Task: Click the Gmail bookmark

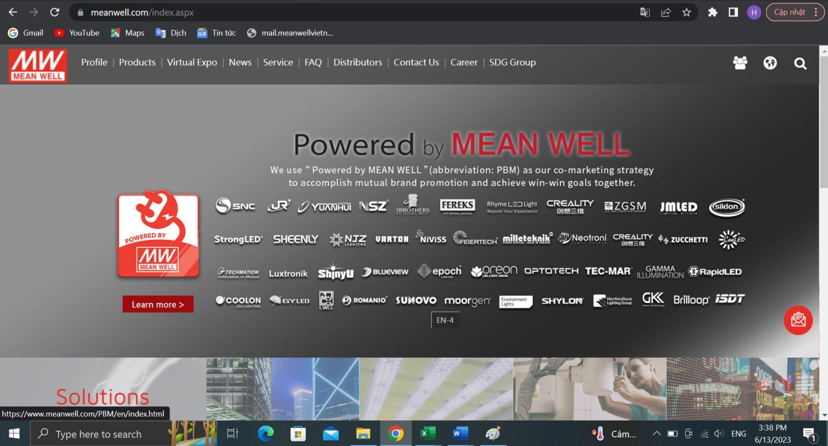Action: [x=25, y=33]
